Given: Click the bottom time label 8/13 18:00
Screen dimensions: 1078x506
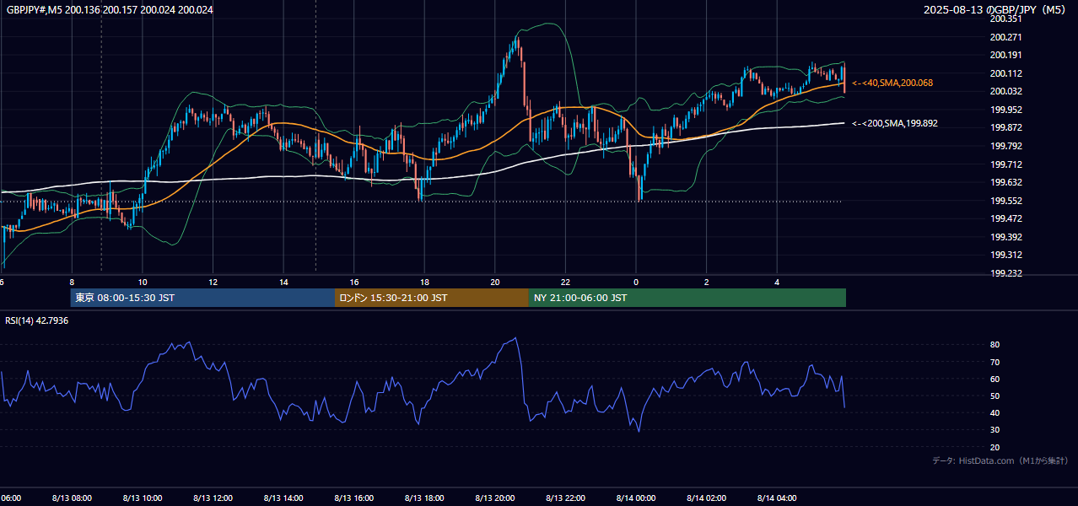Looking at the screenshot, I should click(x=424, y=498).
